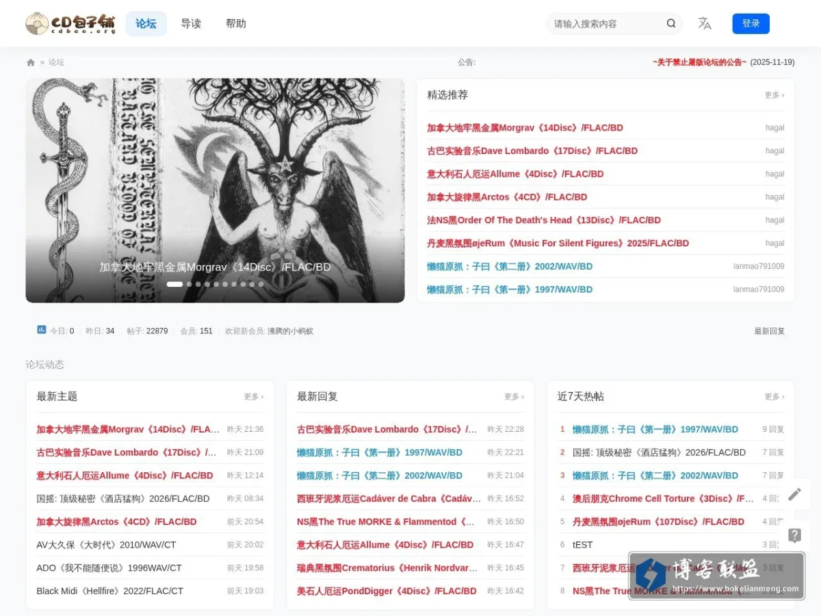This screenshot has height=616, width=821.
Task: Open the language translation icon
Action: point(705,23)
